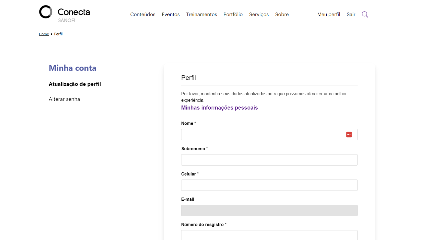Screen dimensions: 433x240
Task: Focus the Número do resgistro field
Action: coord(269,235)
